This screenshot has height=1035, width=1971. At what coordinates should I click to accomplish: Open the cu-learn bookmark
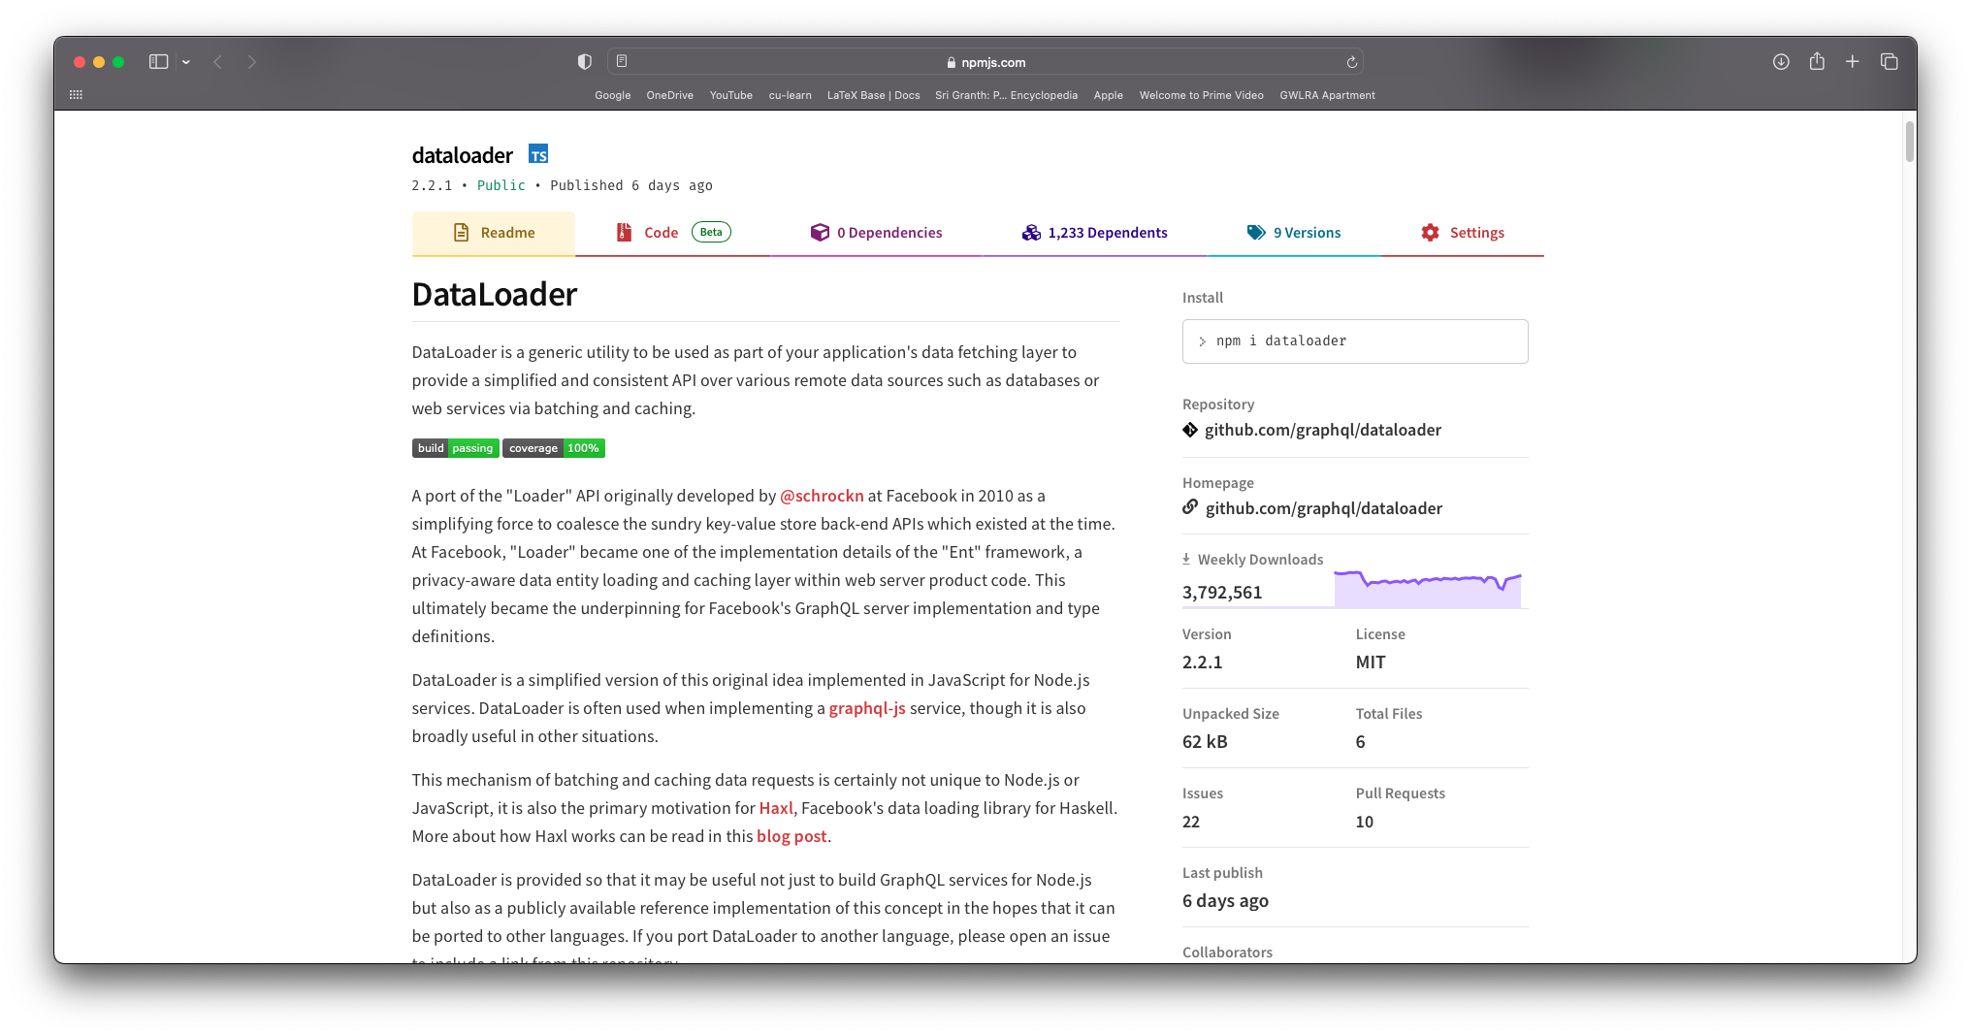(x=790, y=95)
